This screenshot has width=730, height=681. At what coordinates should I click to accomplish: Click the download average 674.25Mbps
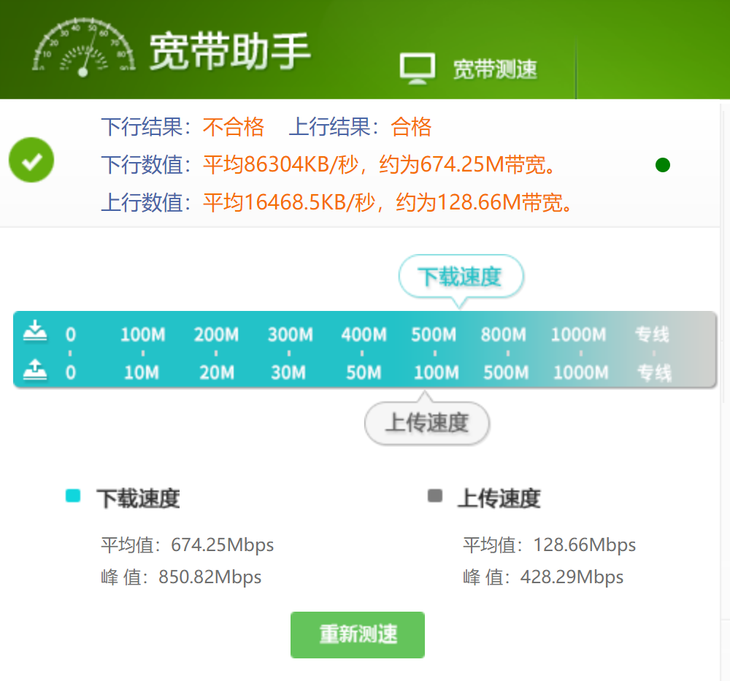pyautogui.click(x=223, y=545)
